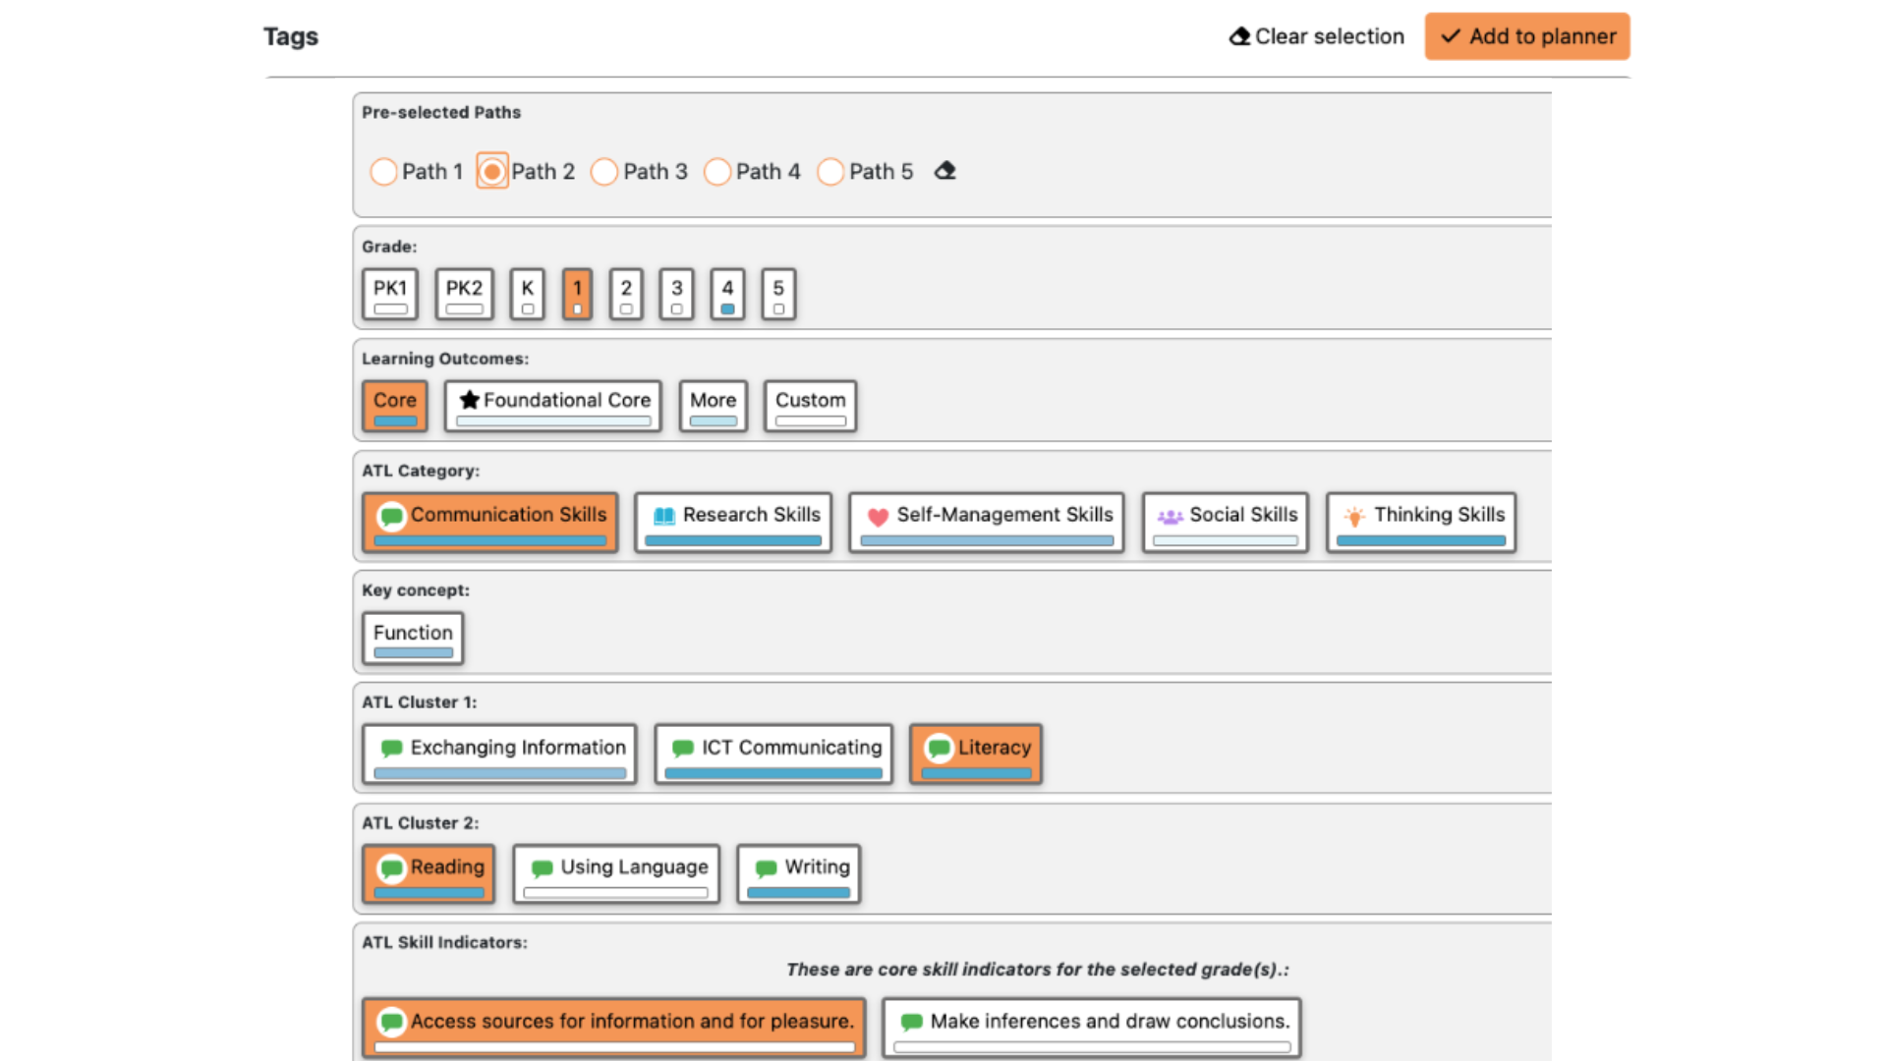Toggle the PK2 grade tag

[x=464, y=294]
